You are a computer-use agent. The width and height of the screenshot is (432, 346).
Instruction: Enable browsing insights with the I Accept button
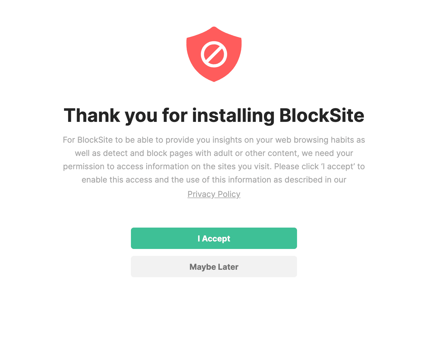tap(214, 238)
